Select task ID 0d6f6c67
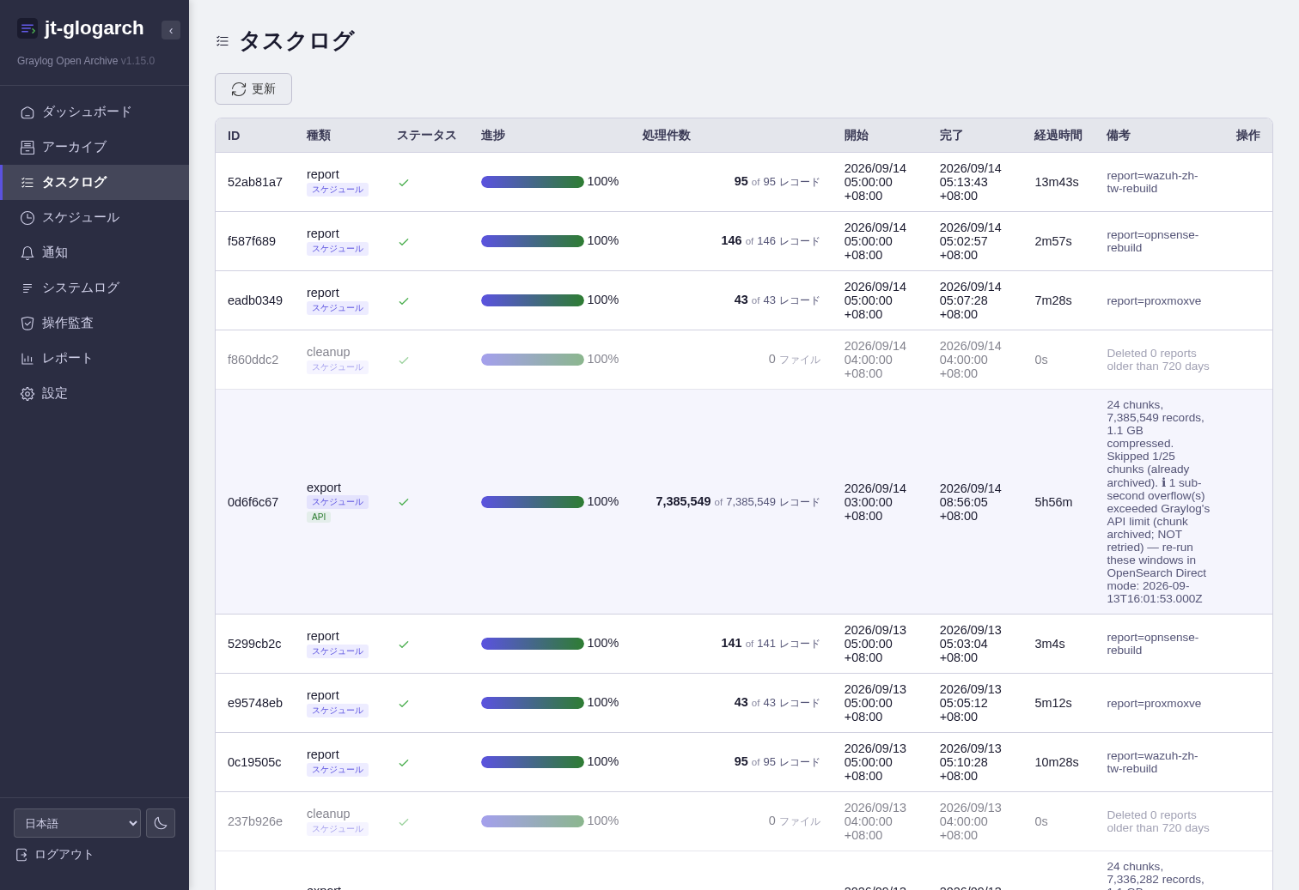The image size is (1299, 890). pos(253,502)
